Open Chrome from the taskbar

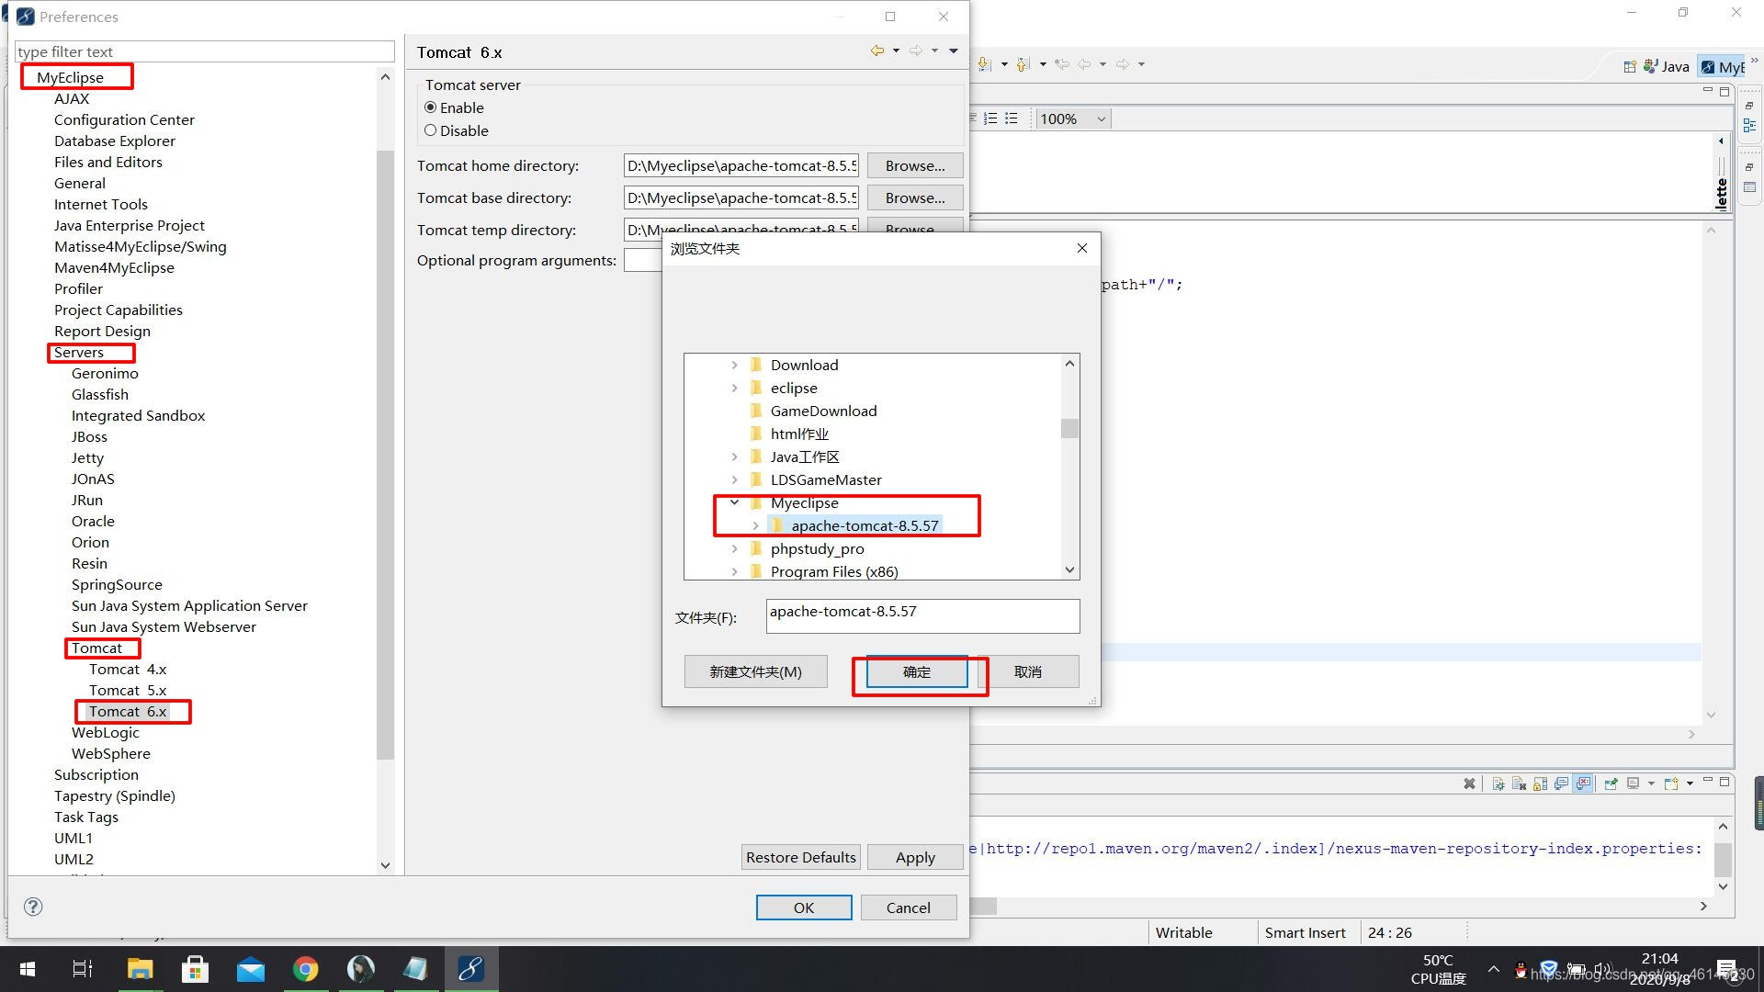pos(305,969)
